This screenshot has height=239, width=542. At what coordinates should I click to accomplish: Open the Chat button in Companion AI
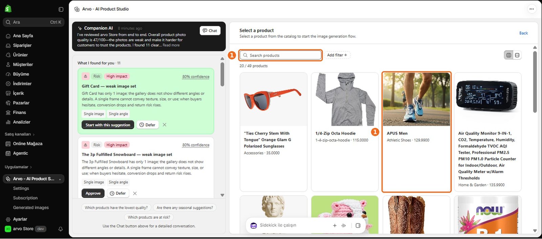(x=210, y=31)
